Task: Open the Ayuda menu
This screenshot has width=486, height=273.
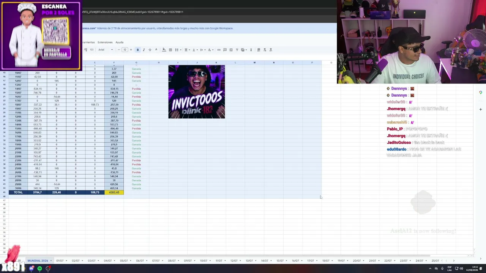Action: point(120,42)
